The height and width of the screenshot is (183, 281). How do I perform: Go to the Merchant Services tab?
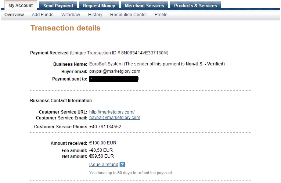coord(144,6)
